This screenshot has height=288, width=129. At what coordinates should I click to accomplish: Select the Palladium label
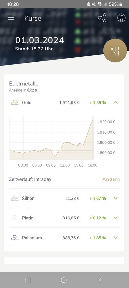coord(32,238)
